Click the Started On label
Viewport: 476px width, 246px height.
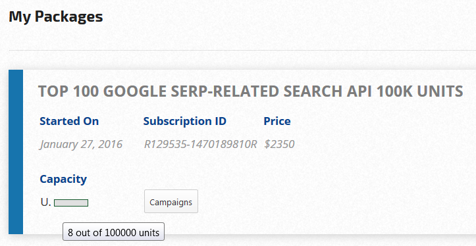[x=69, y=121]
